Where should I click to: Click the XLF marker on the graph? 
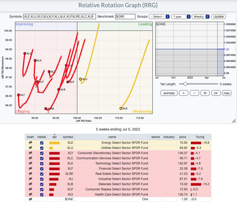pos(37,82)
